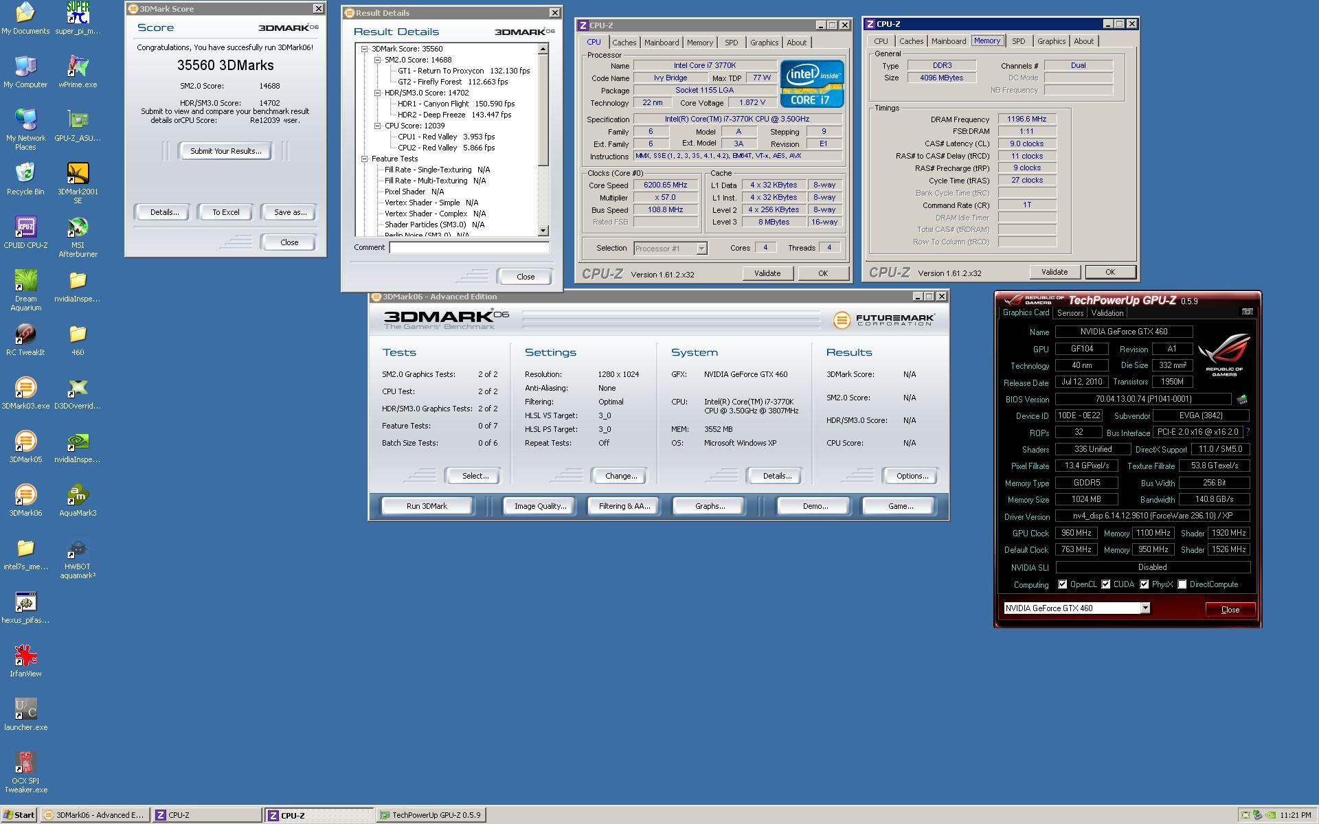Click Bus Interface question mark in GPU-Z
Image resolution: width=1319 pixels, height=824 pixels.
click(1248, 432)
